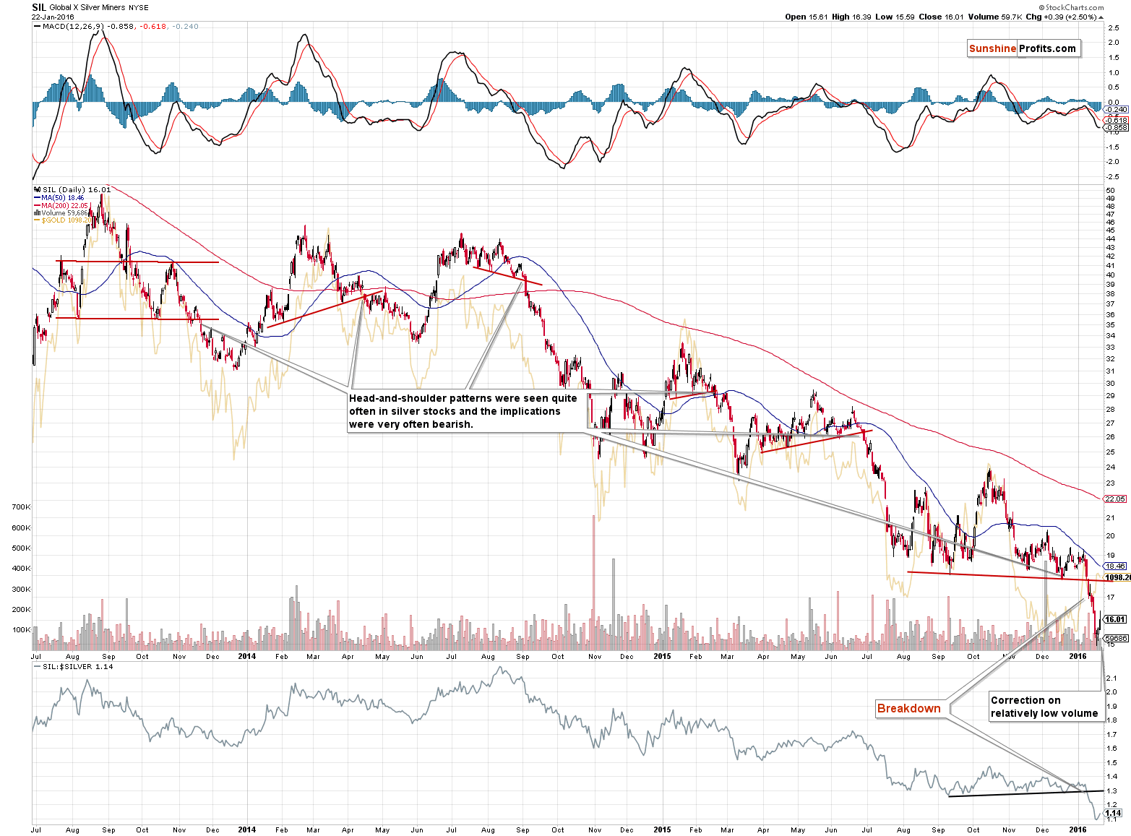Select the SIL ticker symbol in the title

click(39, 7)
